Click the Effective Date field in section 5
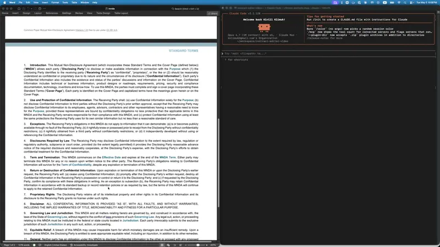 tap(112, 158)
